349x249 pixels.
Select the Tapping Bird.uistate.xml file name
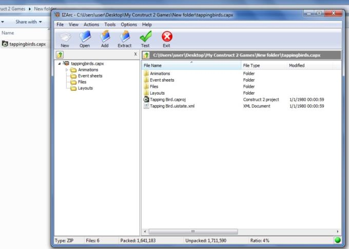[x=172, y=106]
